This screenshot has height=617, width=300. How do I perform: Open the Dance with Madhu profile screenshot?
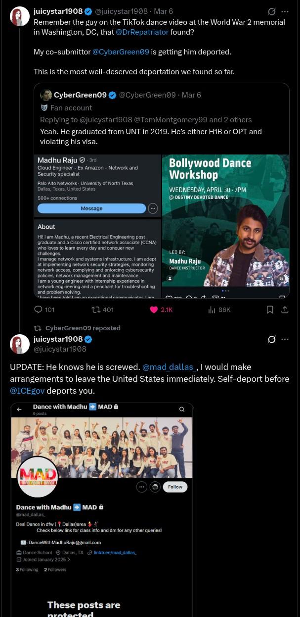[102, 510]
